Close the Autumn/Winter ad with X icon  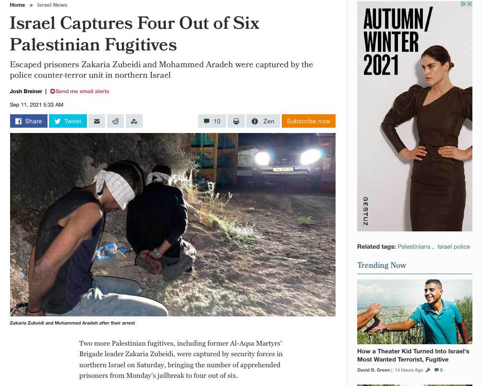[x=470, y=4]
